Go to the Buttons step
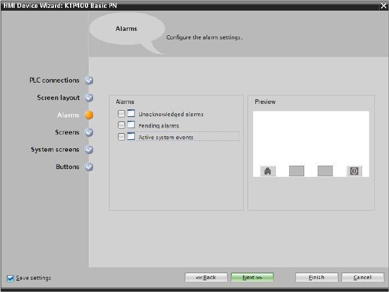The image size is (389, 292). tap(67, 167)
